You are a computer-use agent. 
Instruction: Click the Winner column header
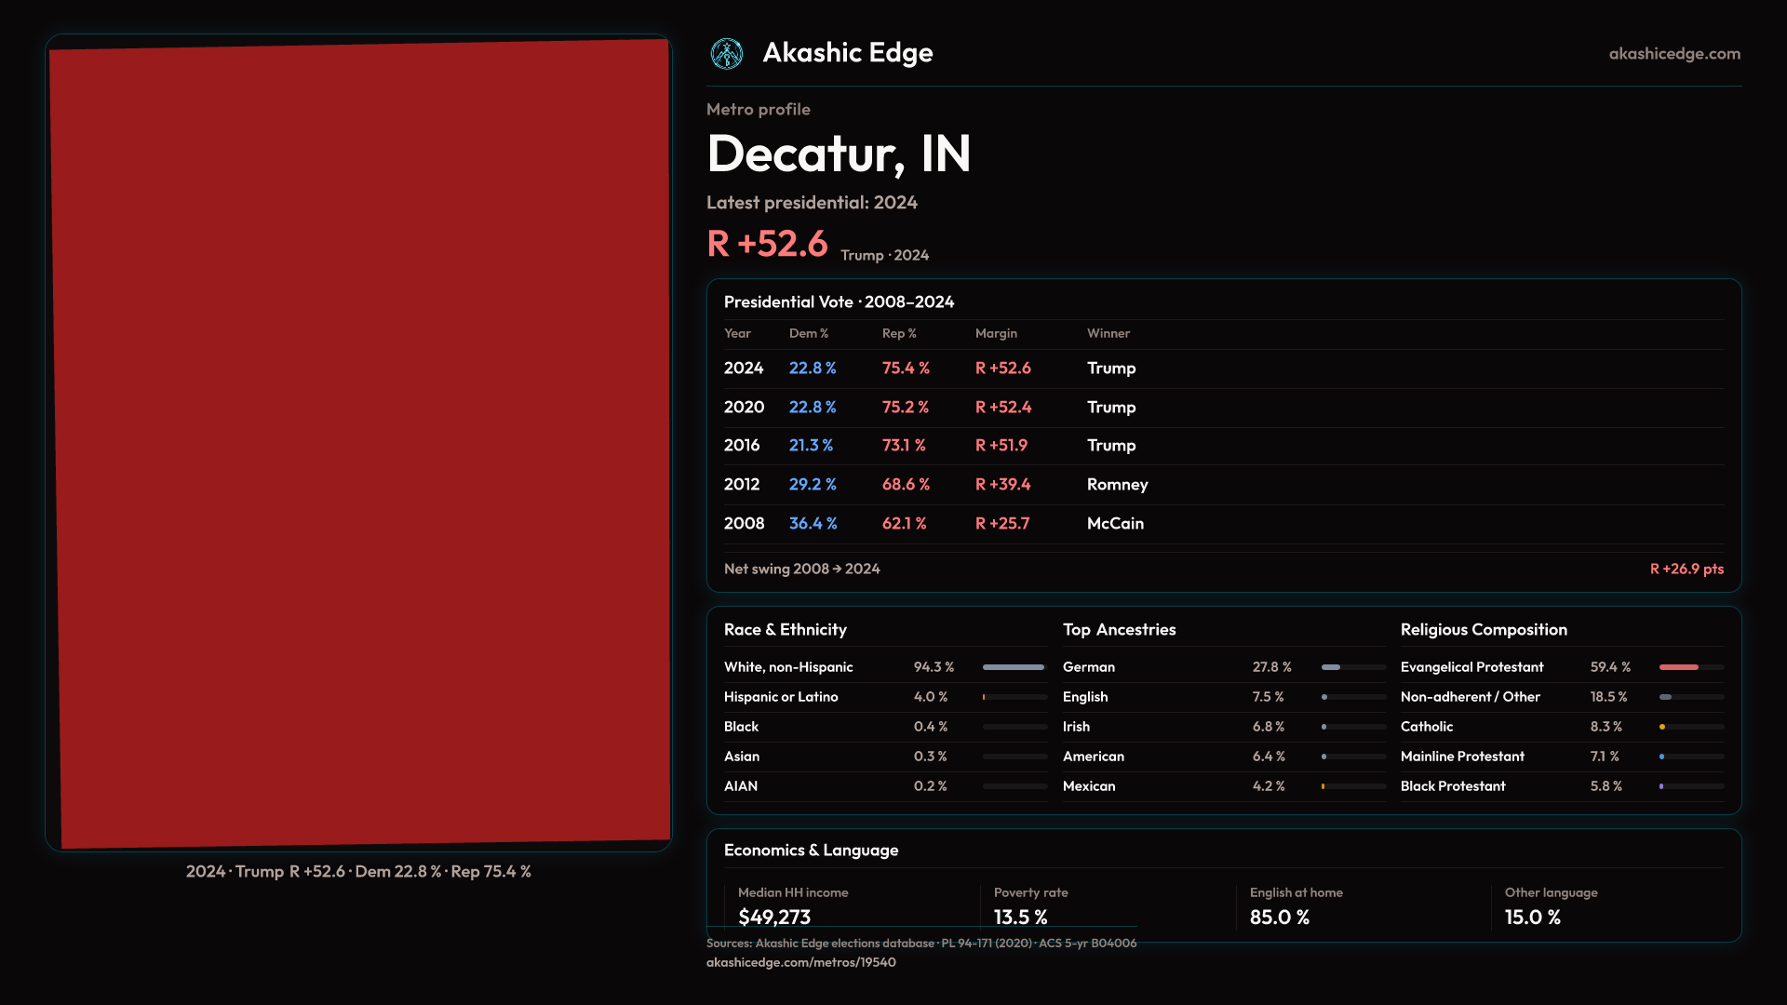tap(1108, 333)
